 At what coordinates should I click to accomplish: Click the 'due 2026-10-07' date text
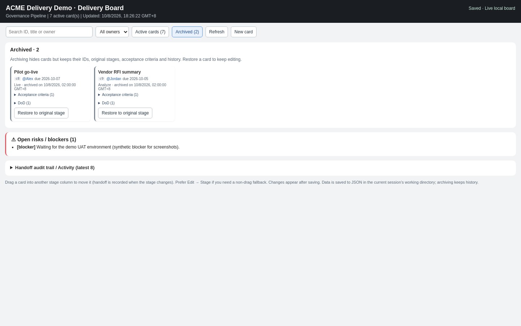47,79
